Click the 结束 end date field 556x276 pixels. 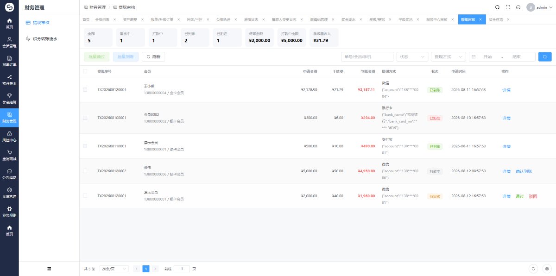click(517, 56)
